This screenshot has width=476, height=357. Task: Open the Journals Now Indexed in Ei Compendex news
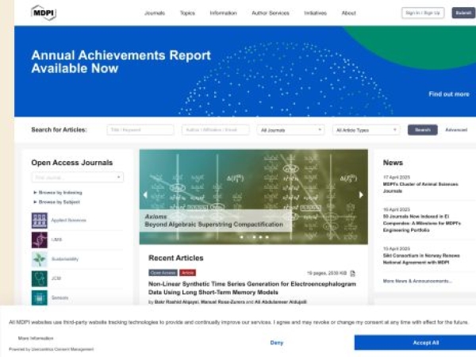[422, 223]
